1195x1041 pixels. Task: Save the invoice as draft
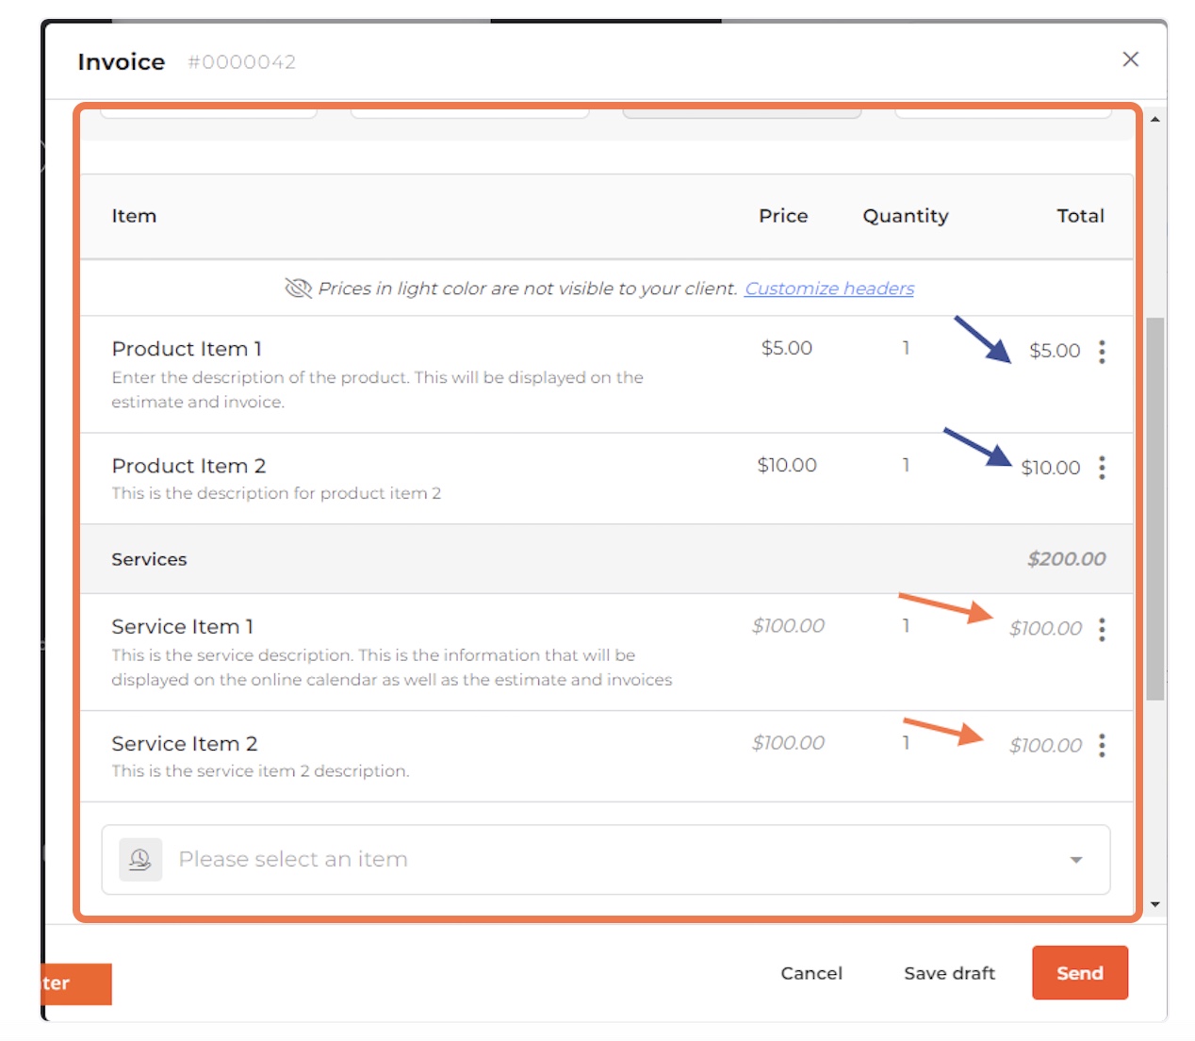pos(949,973)
